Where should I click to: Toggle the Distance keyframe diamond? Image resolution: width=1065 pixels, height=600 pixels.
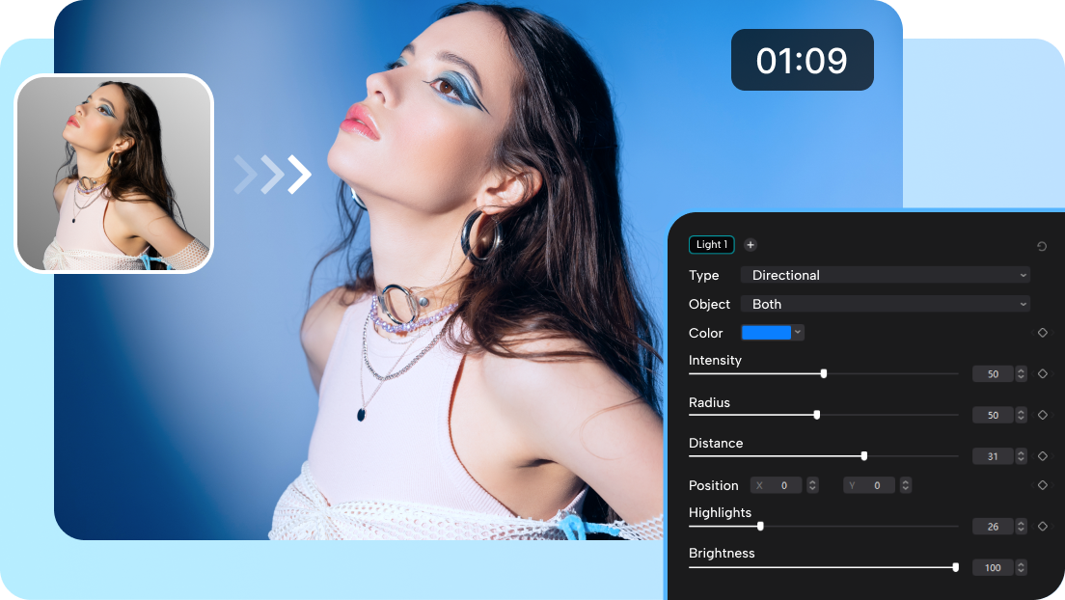pos(1043,456)
